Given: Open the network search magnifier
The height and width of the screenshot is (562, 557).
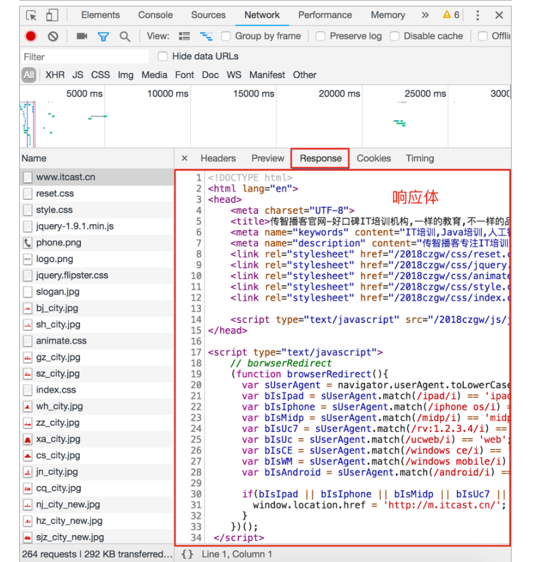Looking at the screenshot, I should point(125,36).
